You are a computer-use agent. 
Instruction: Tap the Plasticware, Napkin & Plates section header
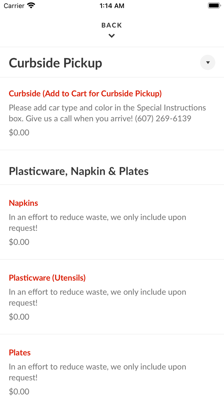[x=79, y=171]
